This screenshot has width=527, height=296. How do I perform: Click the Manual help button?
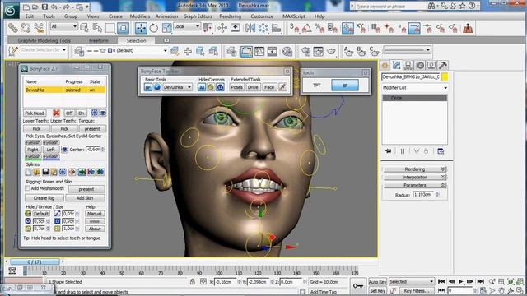95,214
